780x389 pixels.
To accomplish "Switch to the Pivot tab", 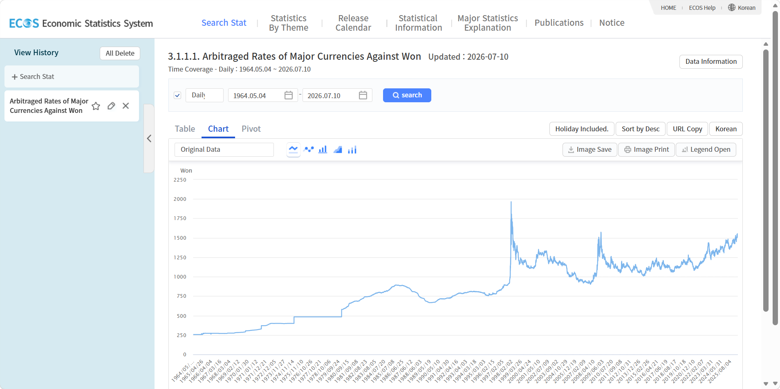I will (x=251, y=129).
